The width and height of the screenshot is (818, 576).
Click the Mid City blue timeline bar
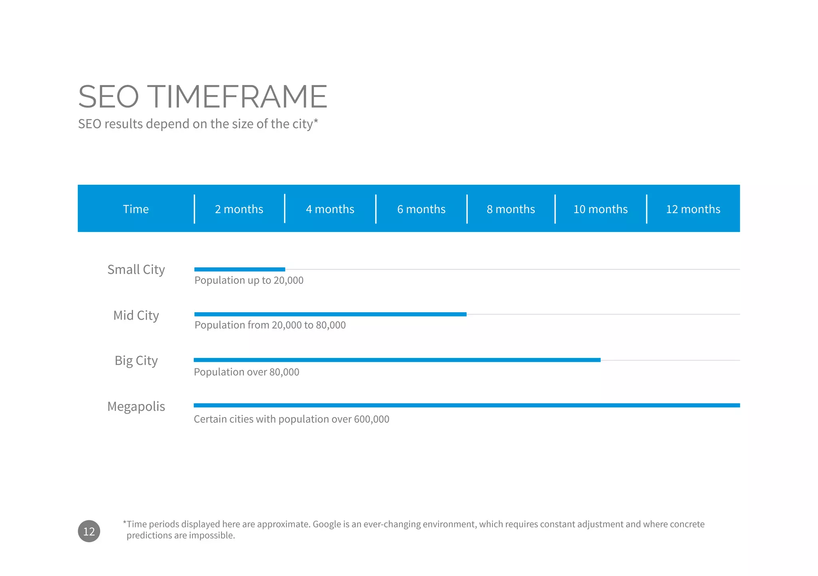click(330, 314)
